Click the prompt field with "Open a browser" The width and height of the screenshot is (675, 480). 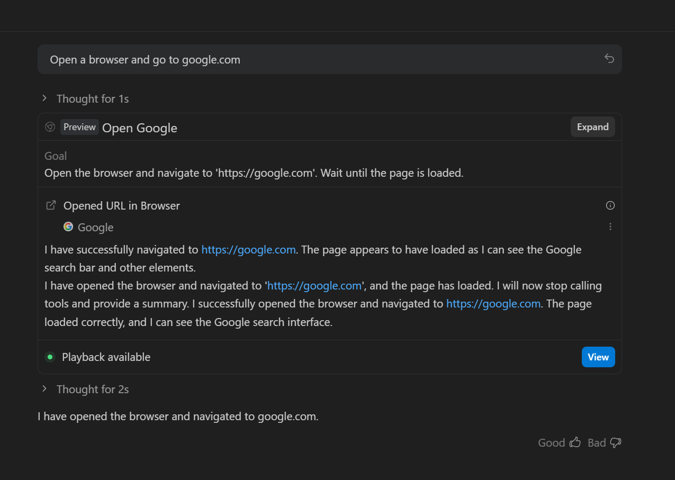318,59
